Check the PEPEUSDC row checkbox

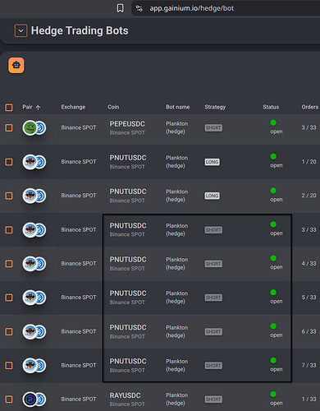point(9,127)
